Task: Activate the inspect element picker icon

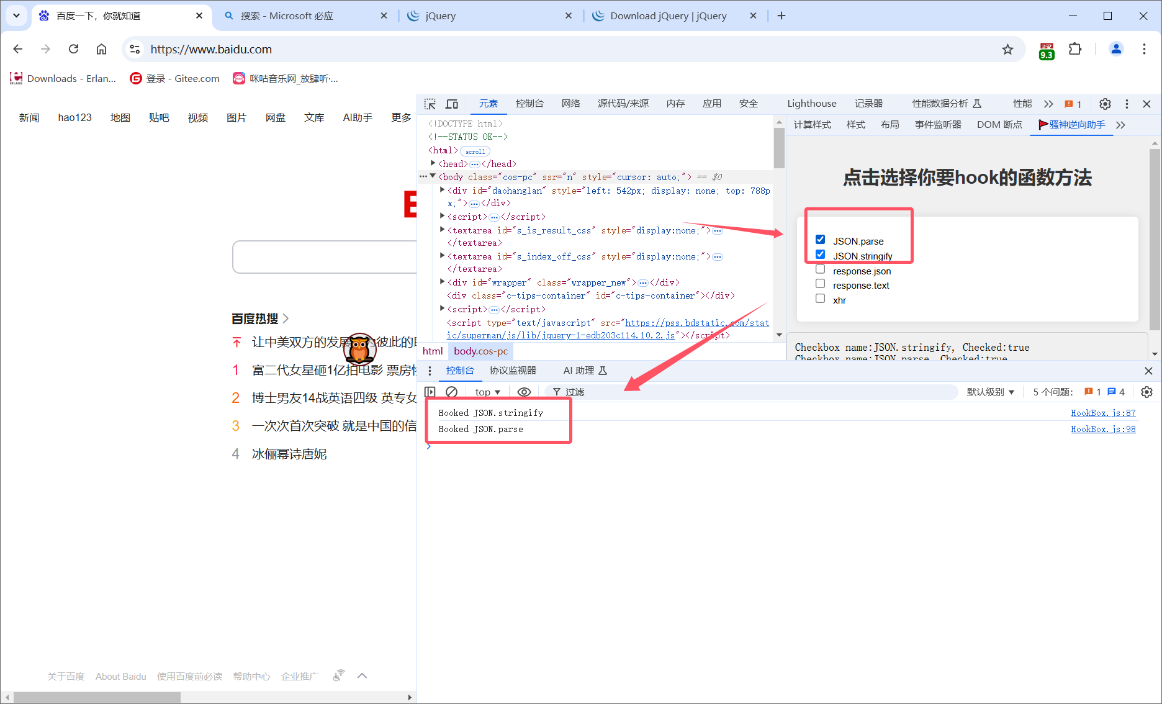Action: pyautogui.click(x=430, y=104)
